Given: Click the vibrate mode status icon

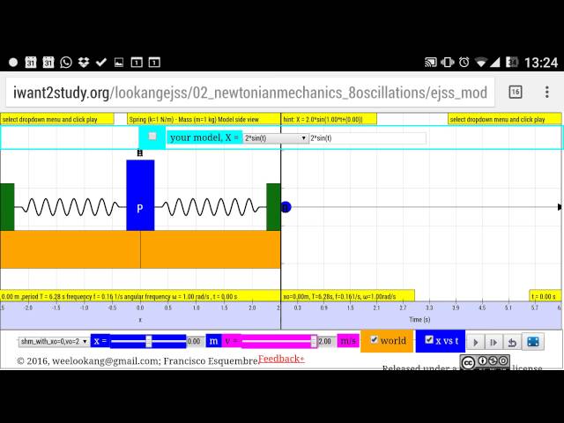Looking at the screenshot, I should coord(447,63).
